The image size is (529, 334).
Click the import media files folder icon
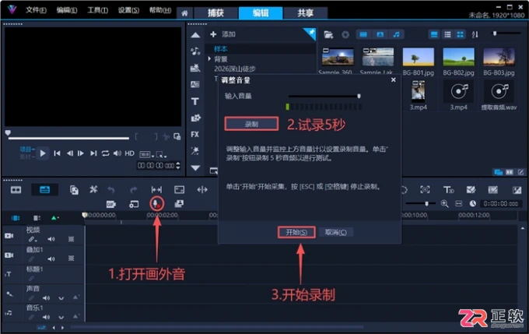click(328, 34)
